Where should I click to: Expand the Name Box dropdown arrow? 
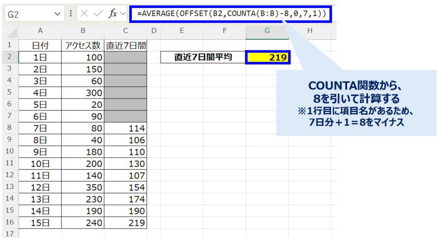click(57, 14)
